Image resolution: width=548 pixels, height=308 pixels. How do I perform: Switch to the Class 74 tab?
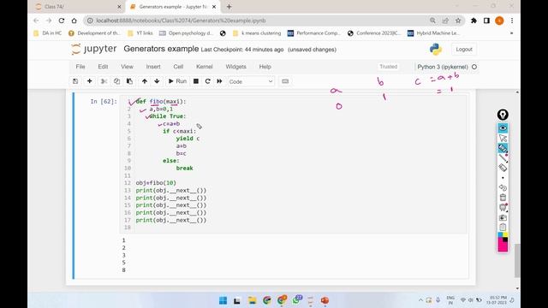click(78, 7)
